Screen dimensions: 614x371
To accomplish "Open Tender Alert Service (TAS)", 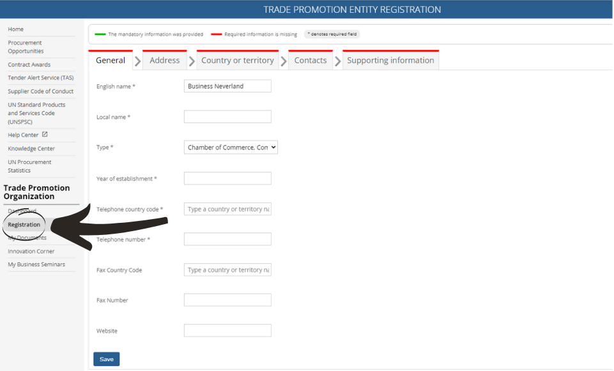I will tap(41, 78).
